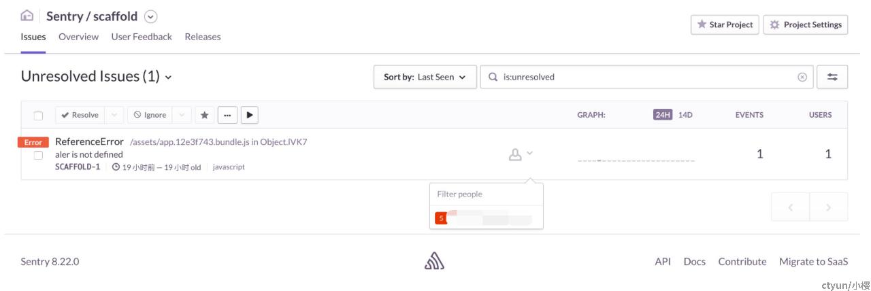Open the more actions ellipsis menu
The image size is (871, 291).
click(x=227, y=115)
